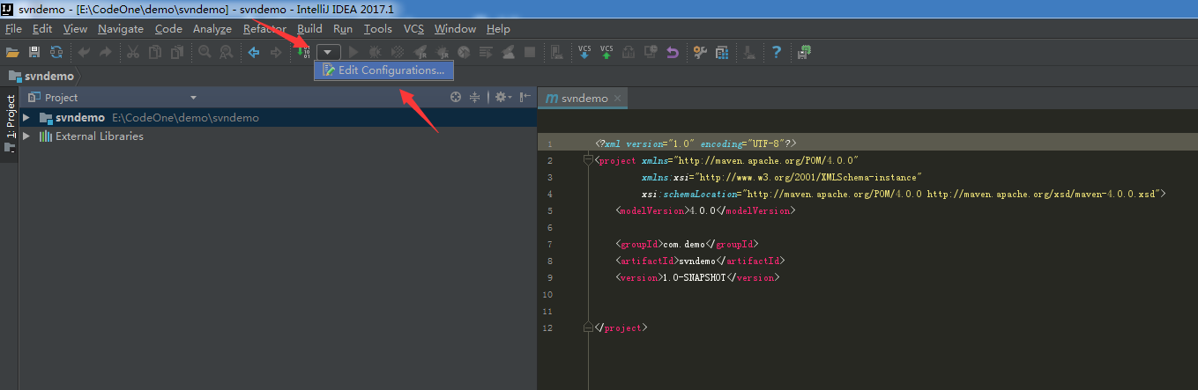The image size is (1198, 390).
Task: Click the device manager icon after Stop
Action: point(556,52)
